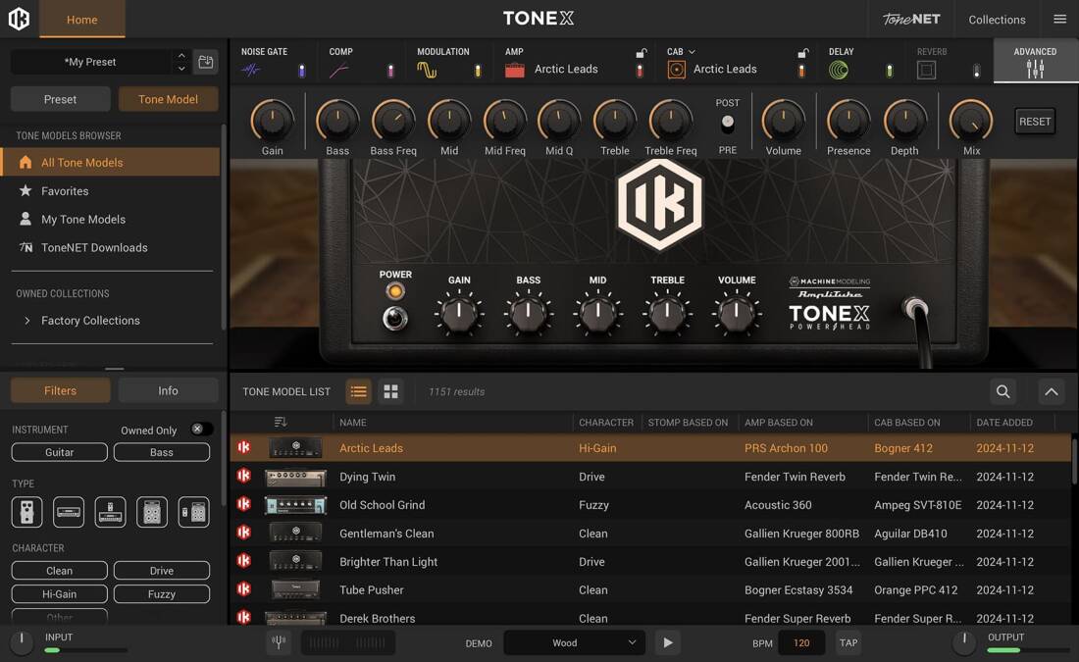The height and width of the screenshot is (662, 1079).
Task: Open the Wood demo style dropdown
Action: (x=574, y=642)
